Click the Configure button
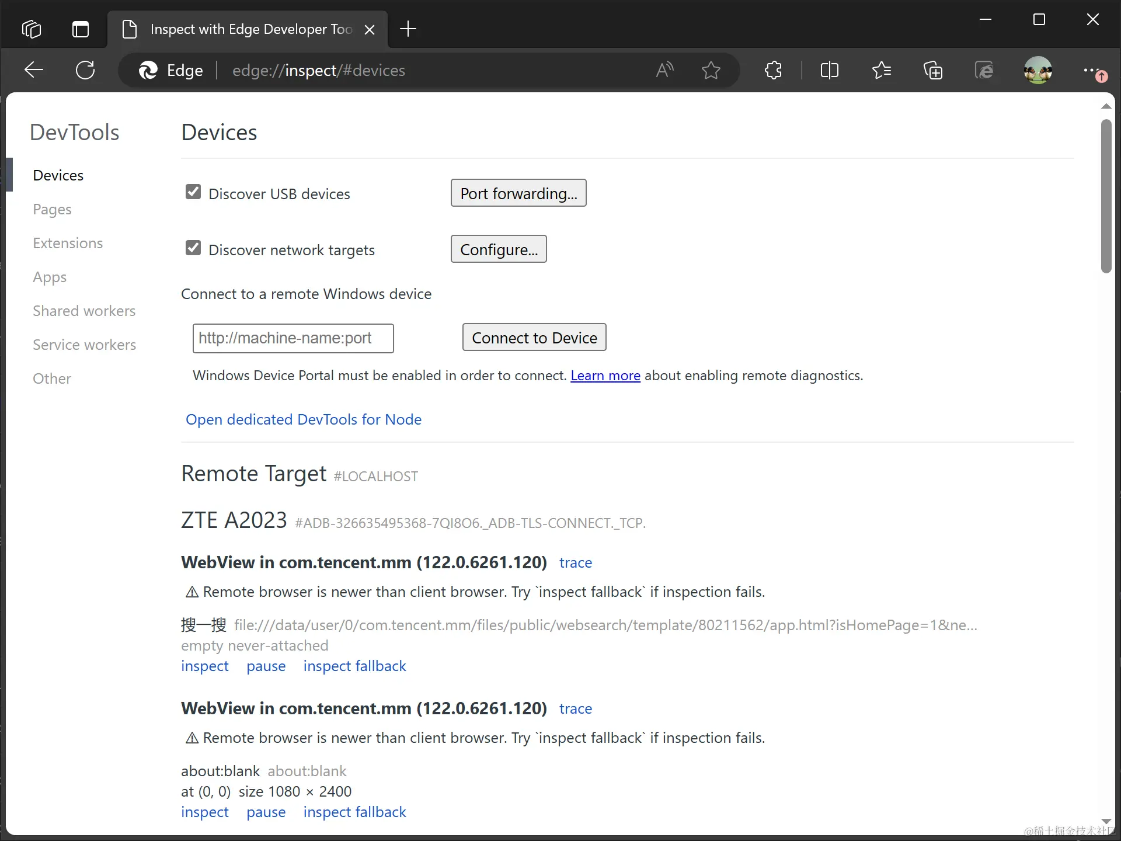The height and width of the screenshot is (841, 1121). click(x=498, y=249)
